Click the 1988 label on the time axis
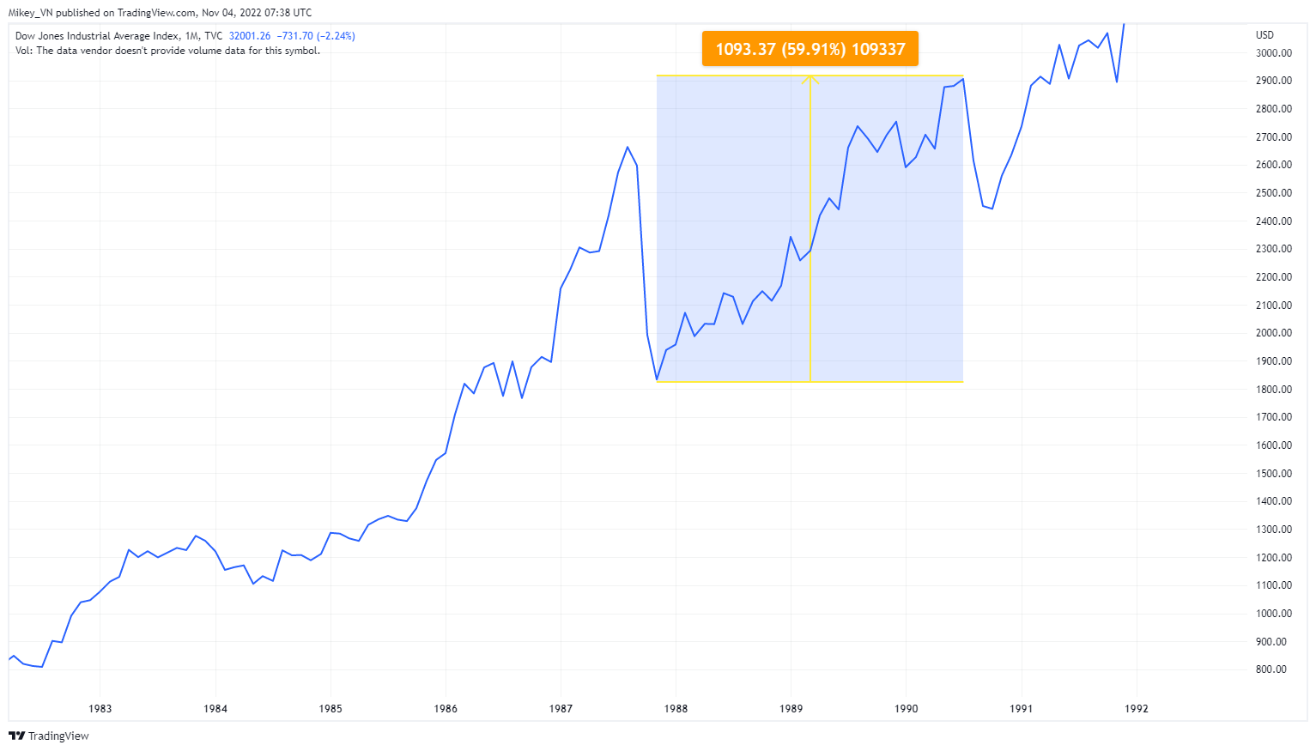Viewport: 1316px width, 751px height. [676, 709]
